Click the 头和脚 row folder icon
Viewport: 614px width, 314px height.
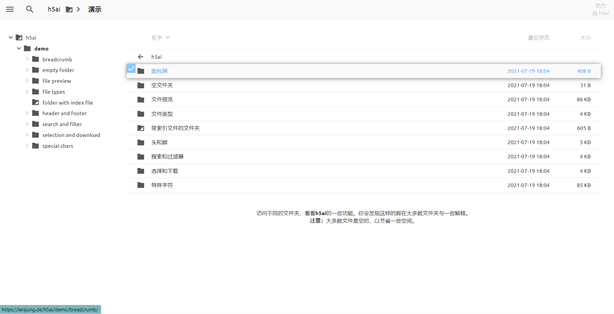point(141,142)
